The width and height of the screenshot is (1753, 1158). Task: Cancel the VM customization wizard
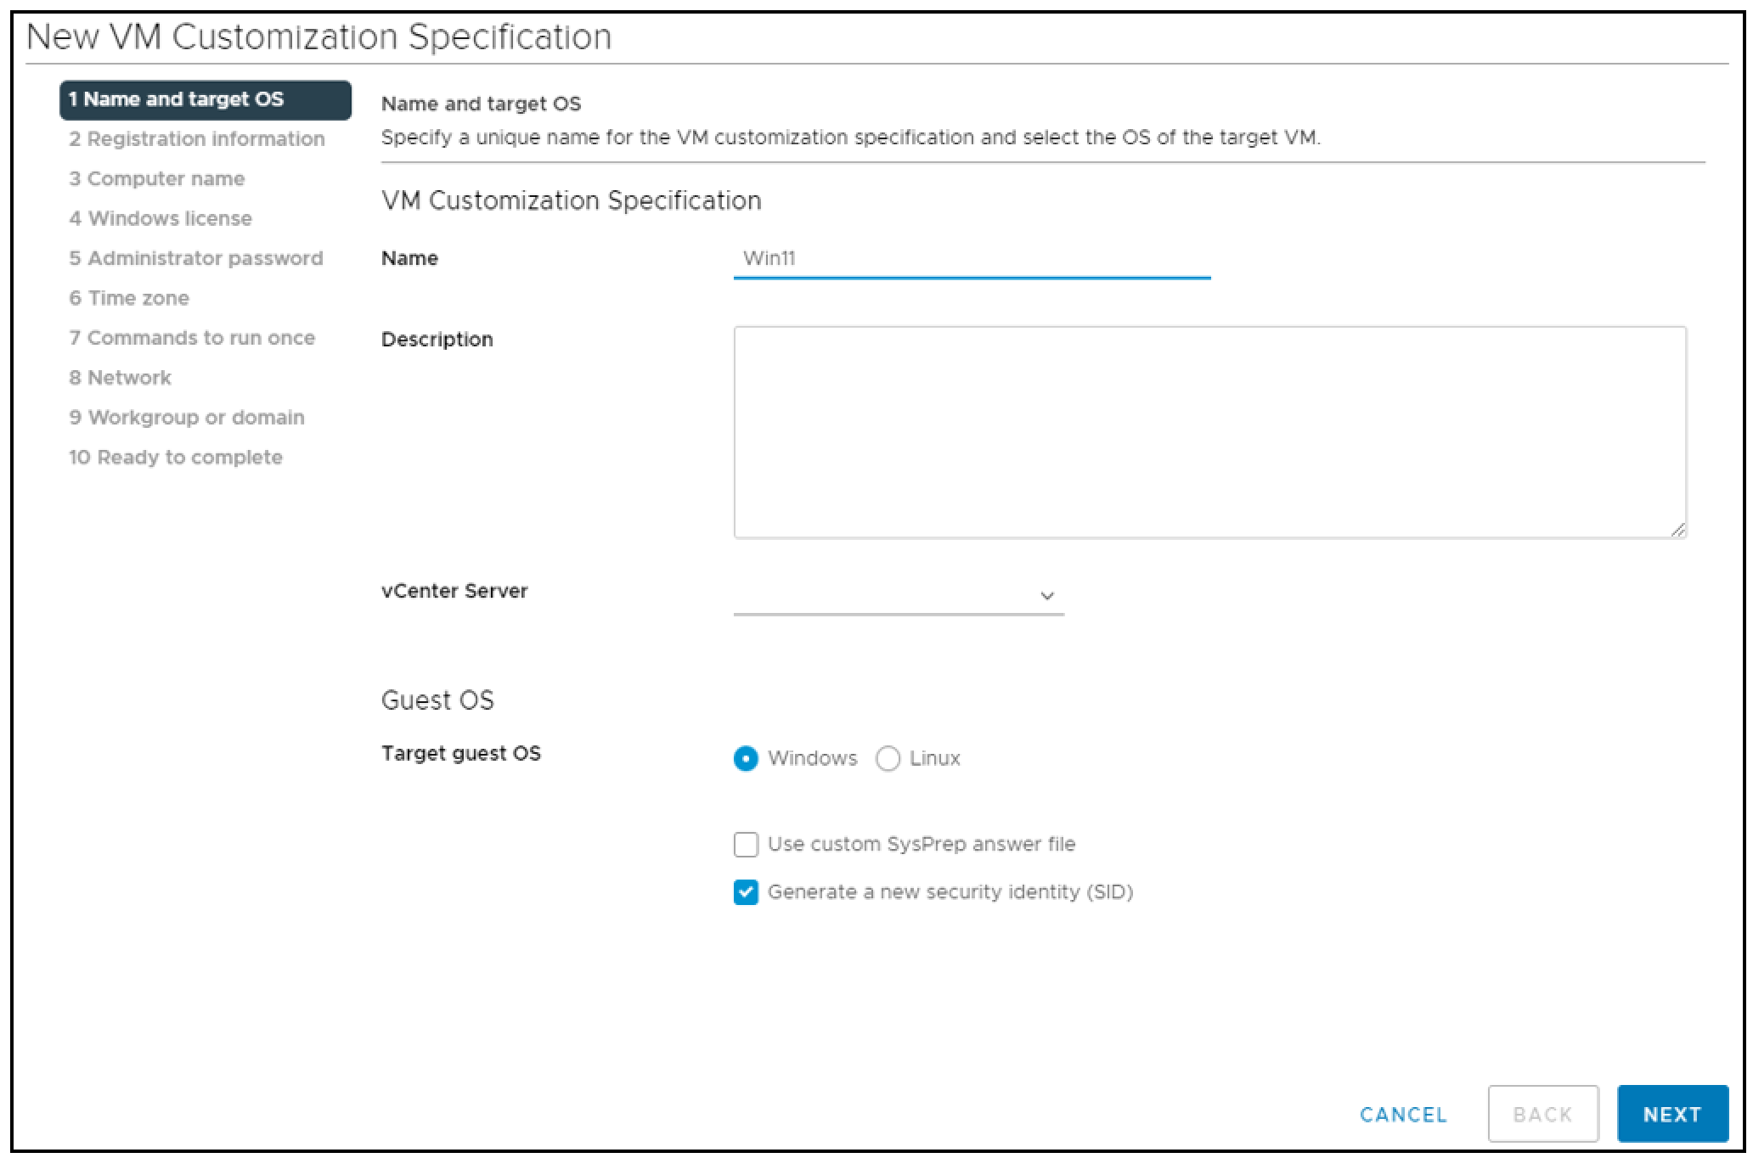(x=1403, y=1114)
